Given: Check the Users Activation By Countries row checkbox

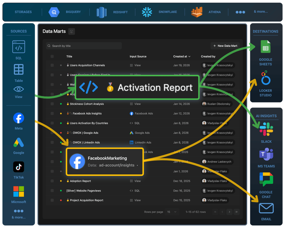Looking at the screenshot, I should 52,123.
